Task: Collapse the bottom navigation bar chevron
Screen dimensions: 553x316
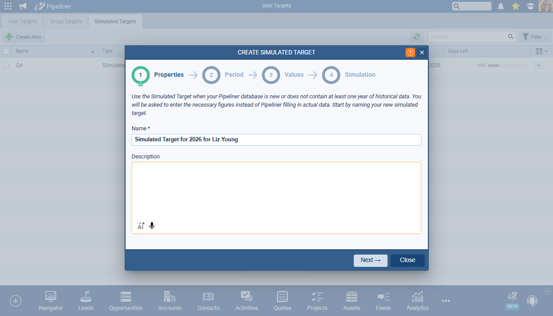Action: coord(547,291)
